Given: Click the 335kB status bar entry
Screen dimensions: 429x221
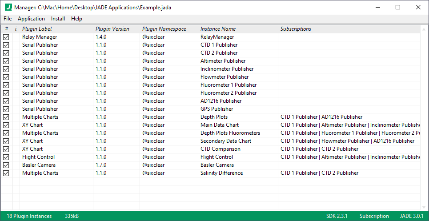Looking at the screenshot, I should [x=72, y=216].
